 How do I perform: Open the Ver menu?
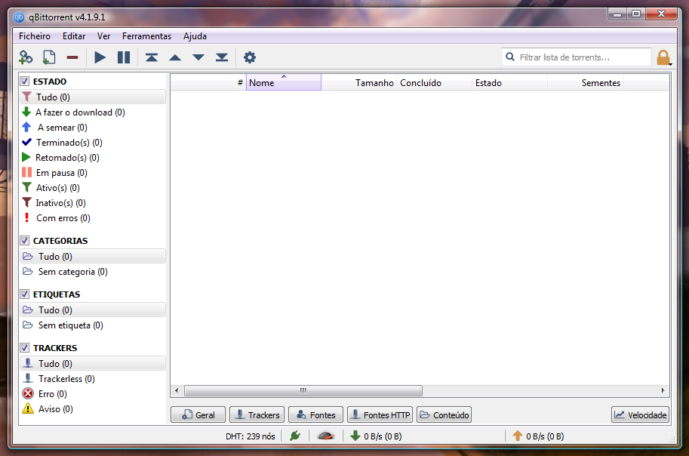[x=103, y=36]
